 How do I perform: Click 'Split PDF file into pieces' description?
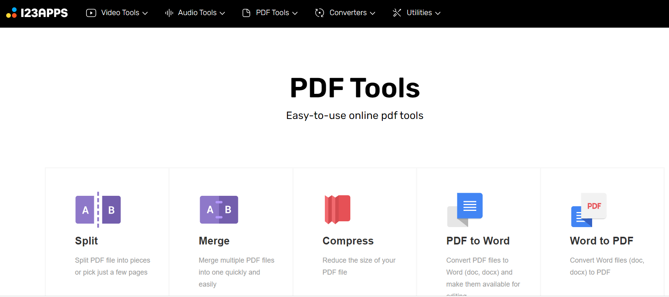pyautogui.click(x=112, y=266)
